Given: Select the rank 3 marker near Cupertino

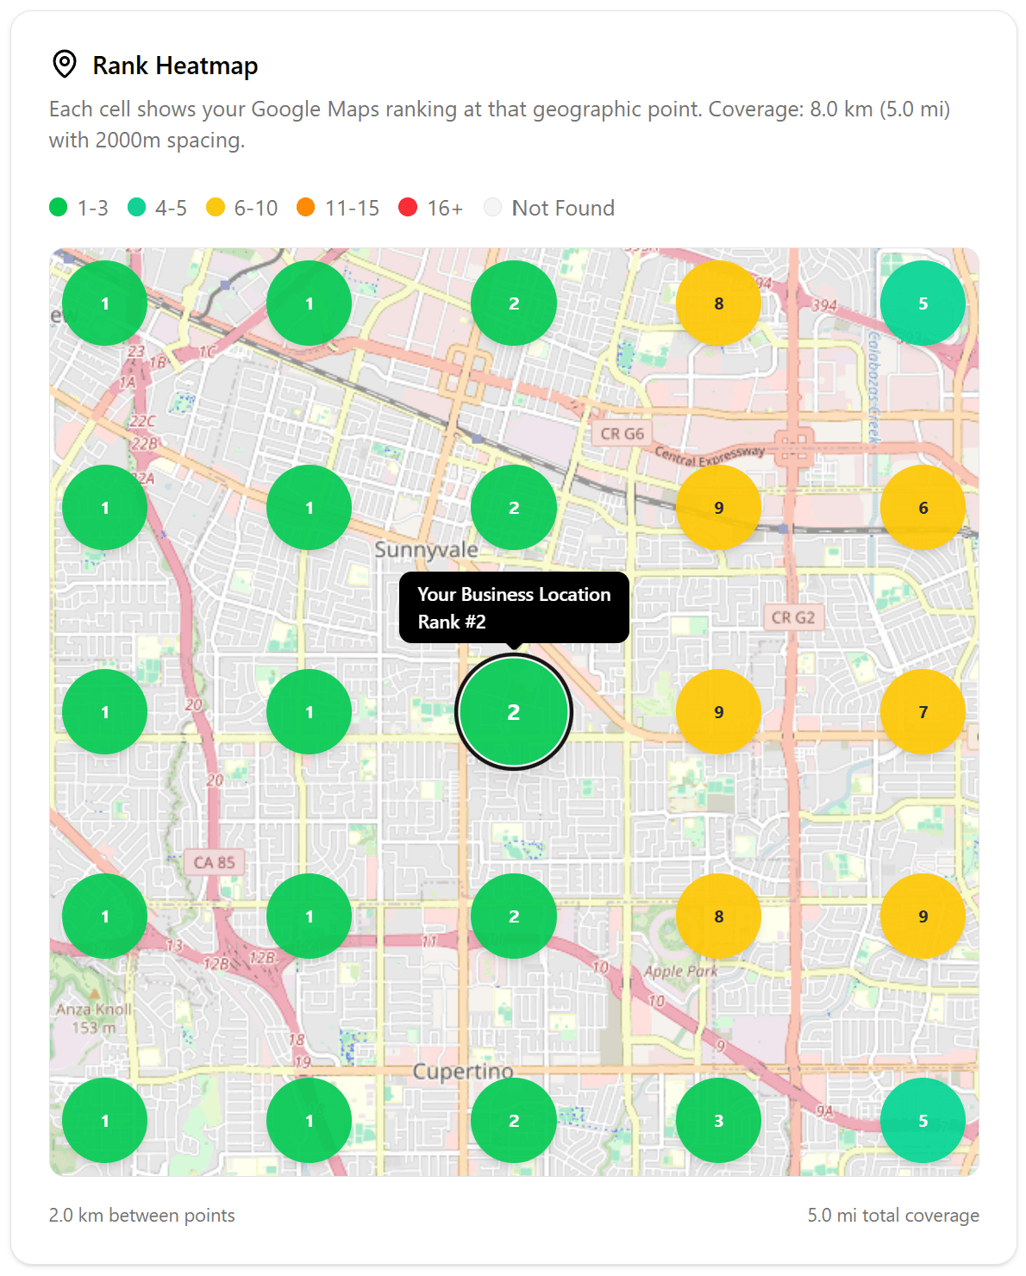Looking at the screenshot, I should coord(718,1120).
